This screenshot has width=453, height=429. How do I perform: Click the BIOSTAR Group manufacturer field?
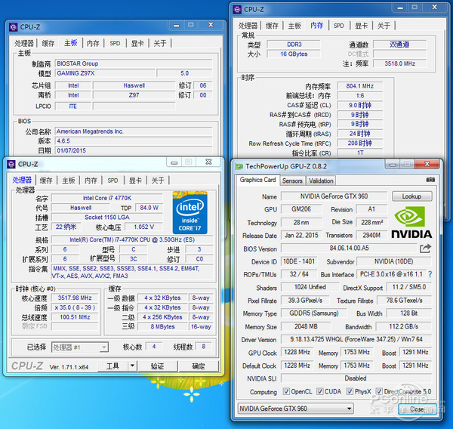pos(134,63)
